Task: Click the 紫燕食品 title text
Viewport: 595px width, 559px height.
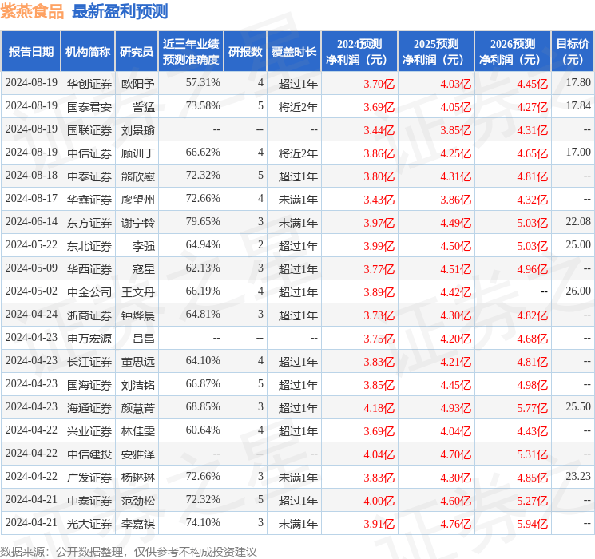Action: 32,11
